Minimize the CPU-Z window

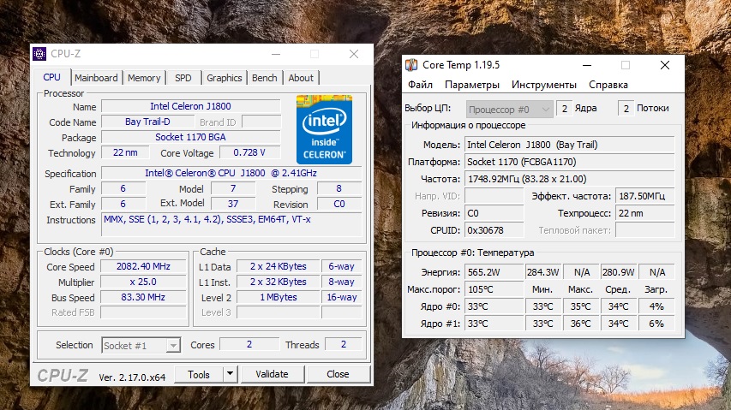tap(275, 54)
